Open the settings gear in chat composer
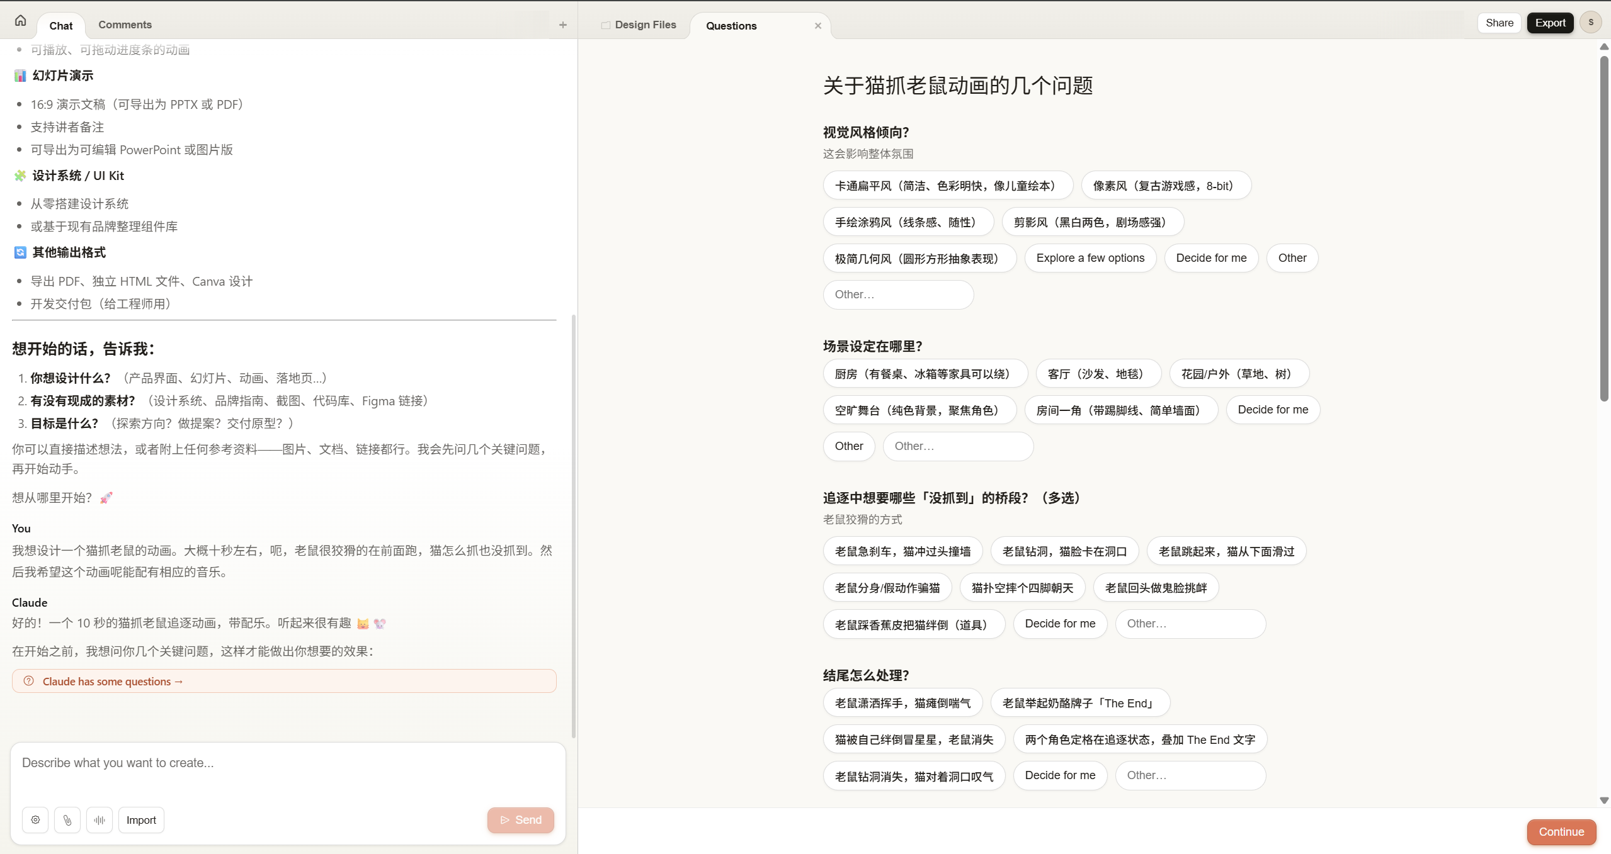1611x854 pixels. pyautogui.click(x=35, y=820)
